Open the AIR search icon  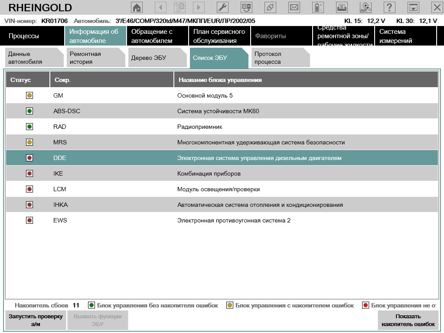pos(366,7)
